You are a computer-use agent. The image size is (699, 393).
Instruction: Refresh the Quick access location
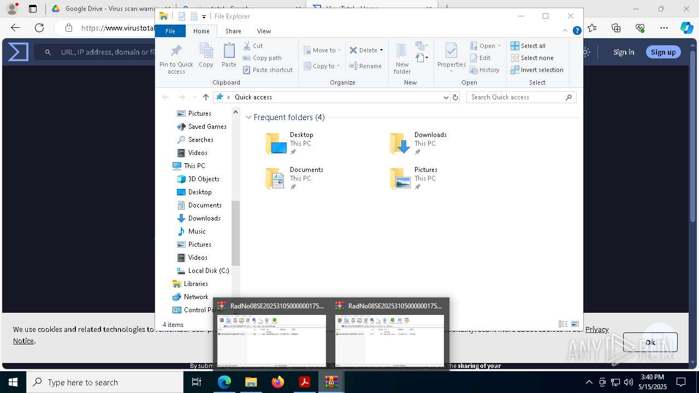coord(455,97)
